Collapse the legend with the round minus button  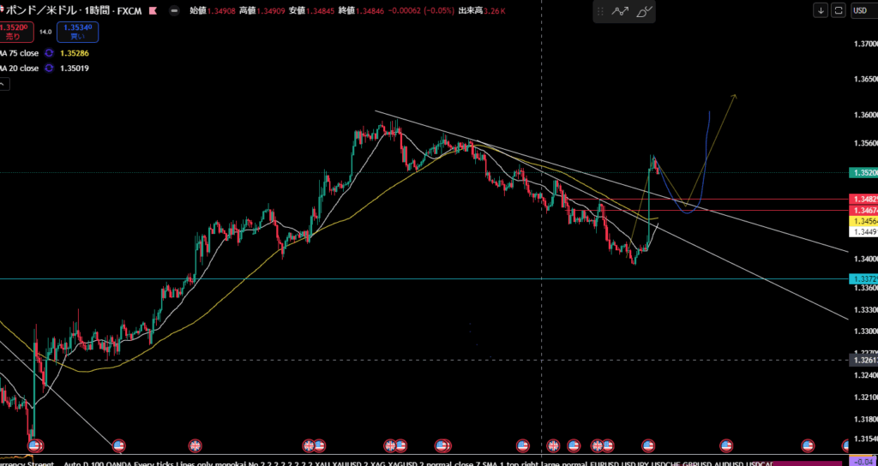[174, 11]
